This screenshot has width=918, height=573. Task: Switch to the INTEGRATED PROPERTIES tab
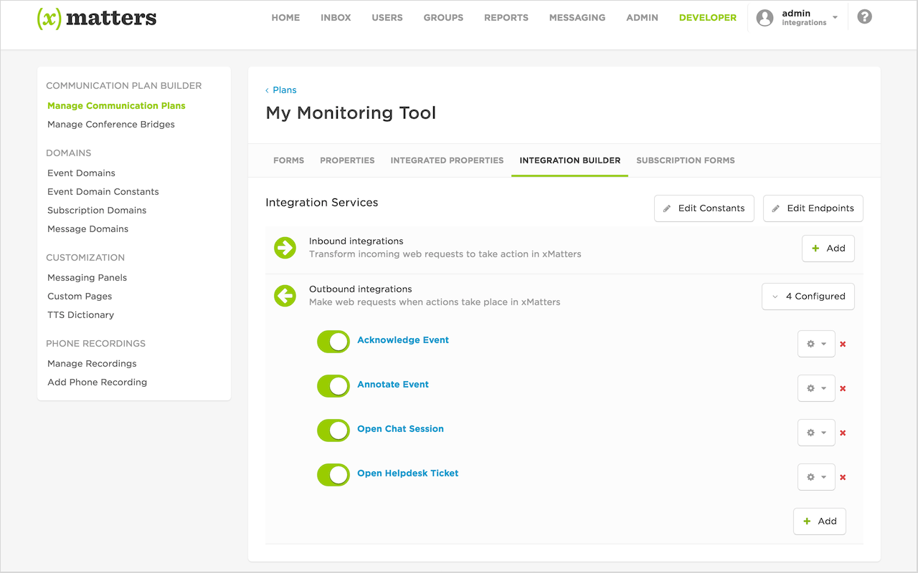[447, 160]
